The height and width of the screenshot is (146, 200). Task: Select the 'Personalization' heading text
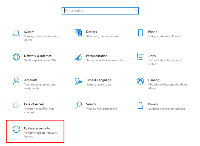(97, 56)
